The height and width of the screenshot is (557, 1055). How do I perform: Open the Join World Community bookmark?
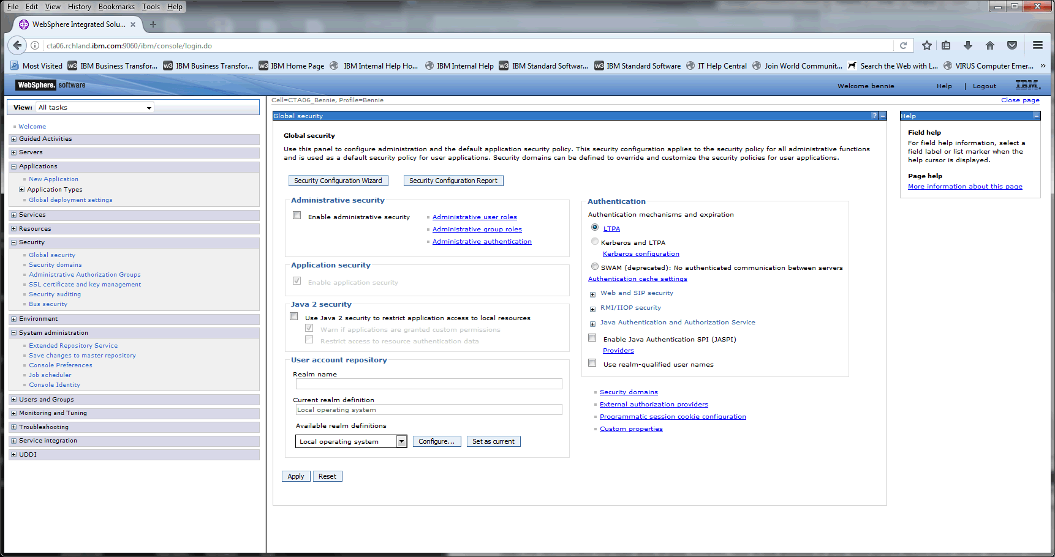pos(797,65)
